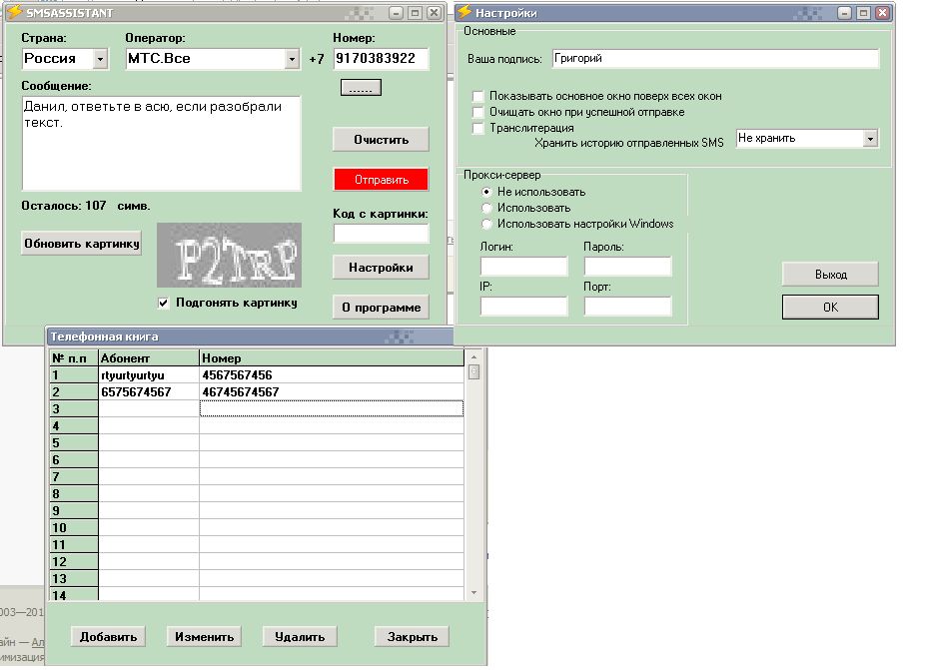The image size is (925, 670).
Task: Select the Использовать proxy radio option
Action: [487, 208]
